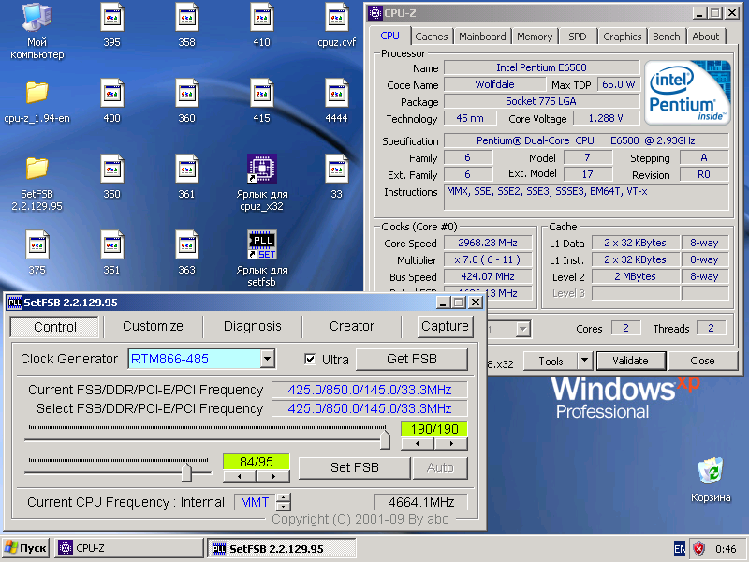
Task: Switch to the Caches tab in CPU-Z
Action: click(432, 37)
